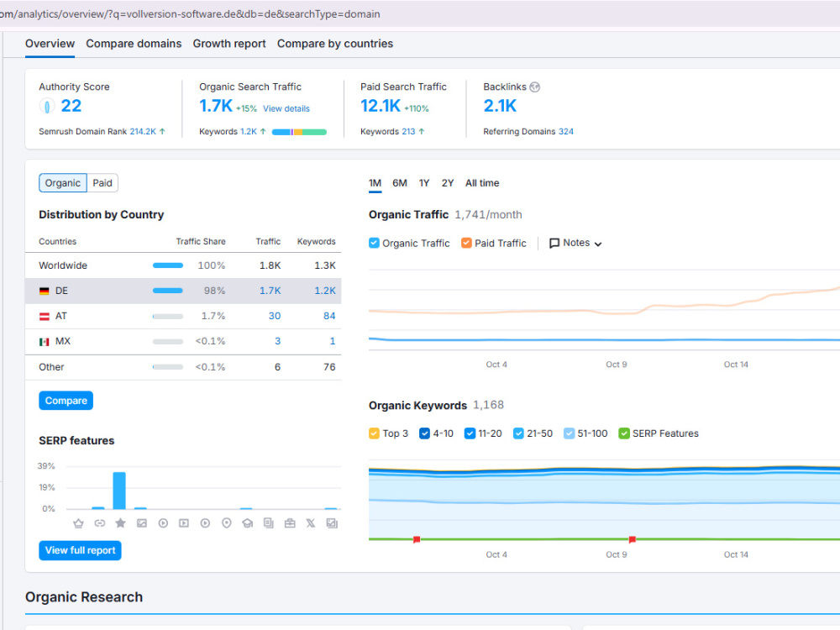This screenshot has height=630, width=840.
Task: Click the blue Compare button
Action: (x=66, y=401)
